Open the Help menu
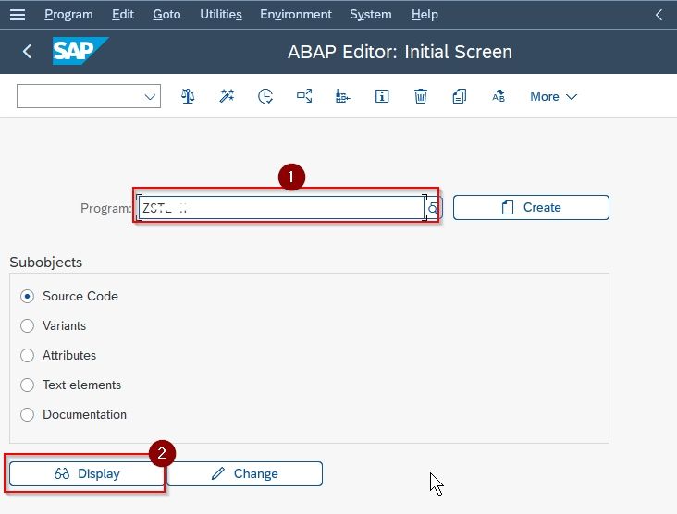Viewport: 677px width, 514px height. 425,15
